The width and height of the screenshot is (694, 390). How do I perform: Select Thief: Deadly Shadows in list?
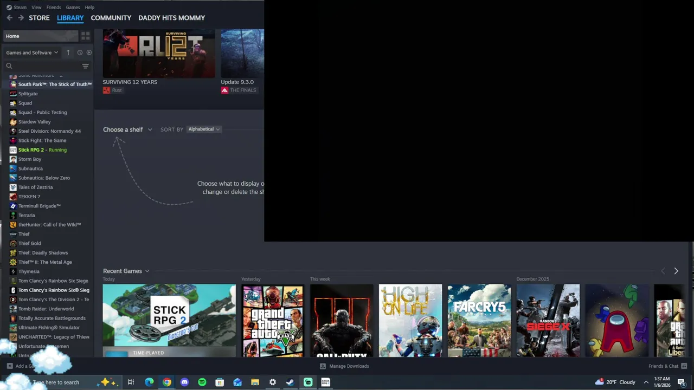[x=43, y=252]
